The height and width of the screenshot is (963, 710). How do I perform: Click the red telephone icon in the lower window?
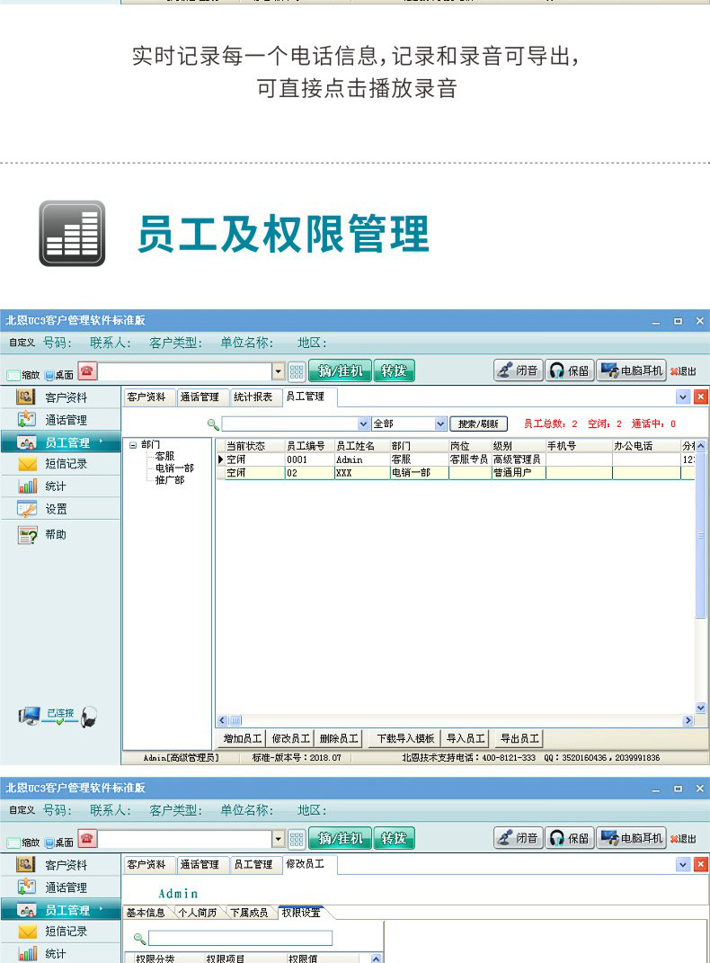click(88, 838)
